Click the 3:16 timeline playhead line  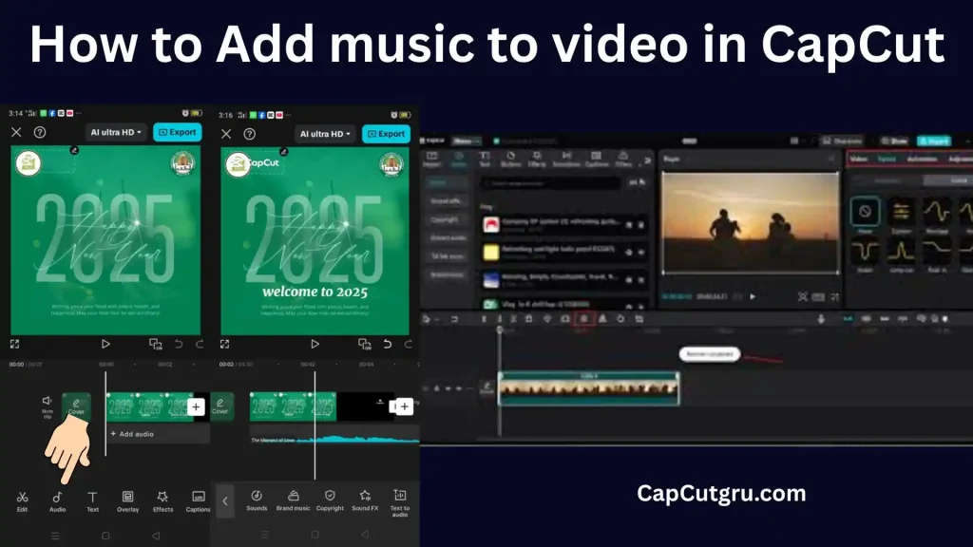click(x=315, y=424)
